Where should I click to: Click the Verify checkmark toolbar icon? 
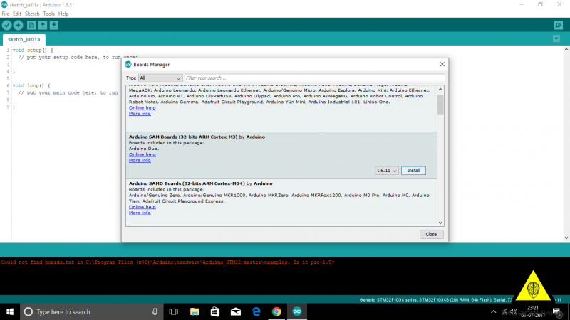[x=7, y=25]
